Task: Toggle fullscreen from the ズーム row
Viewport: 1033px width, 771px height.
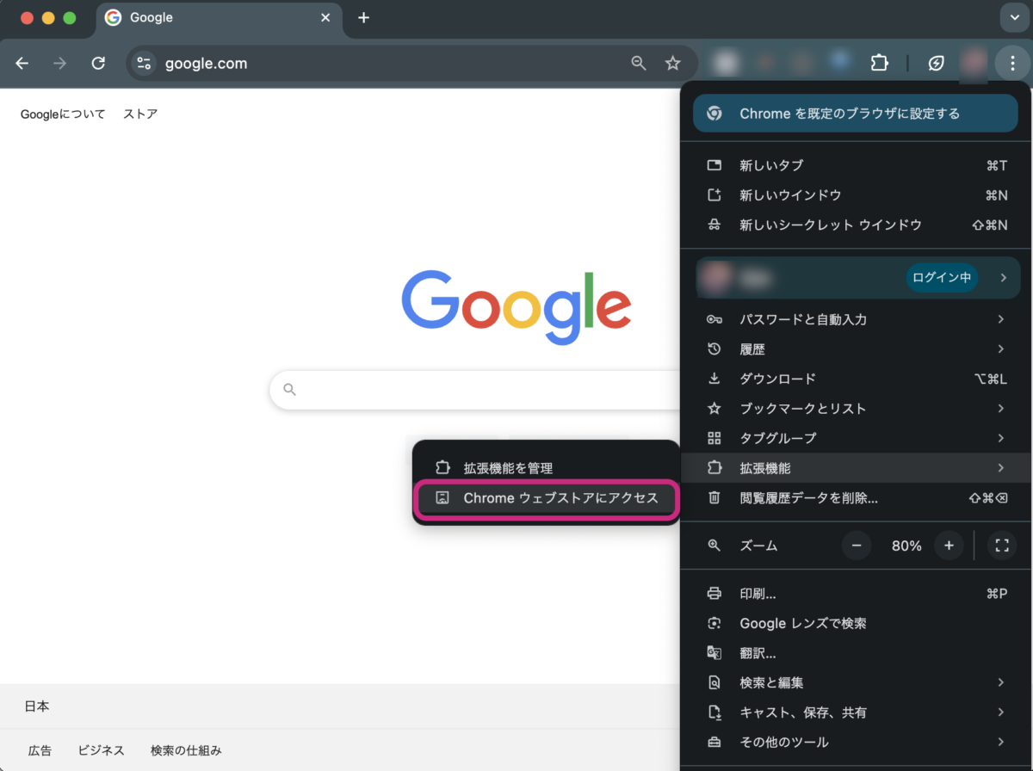Action: tap(1001, 546)
